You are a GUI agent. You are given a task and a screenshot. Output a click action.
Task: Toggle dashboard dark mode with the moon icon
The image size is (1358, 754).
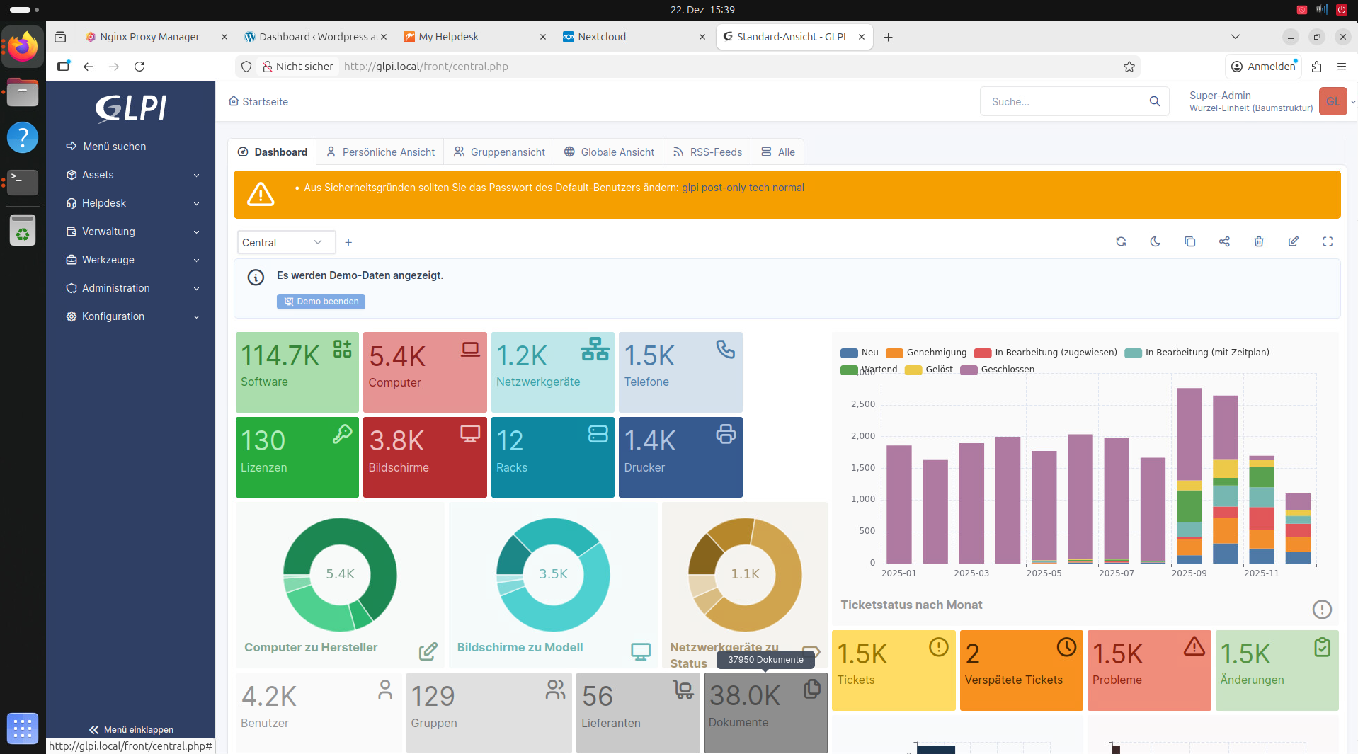(1156, 241)
